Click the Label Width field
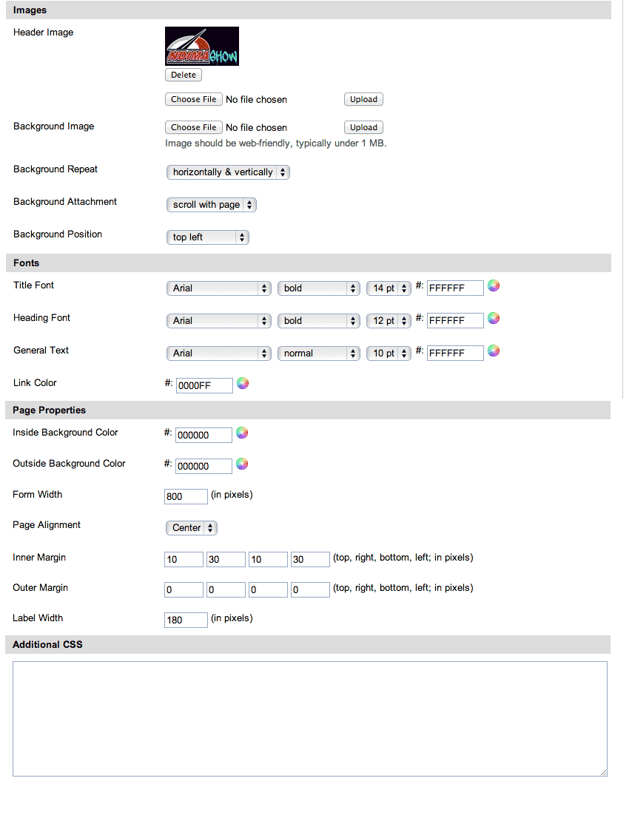The image size is (632, 832). (x=186, y=620)
